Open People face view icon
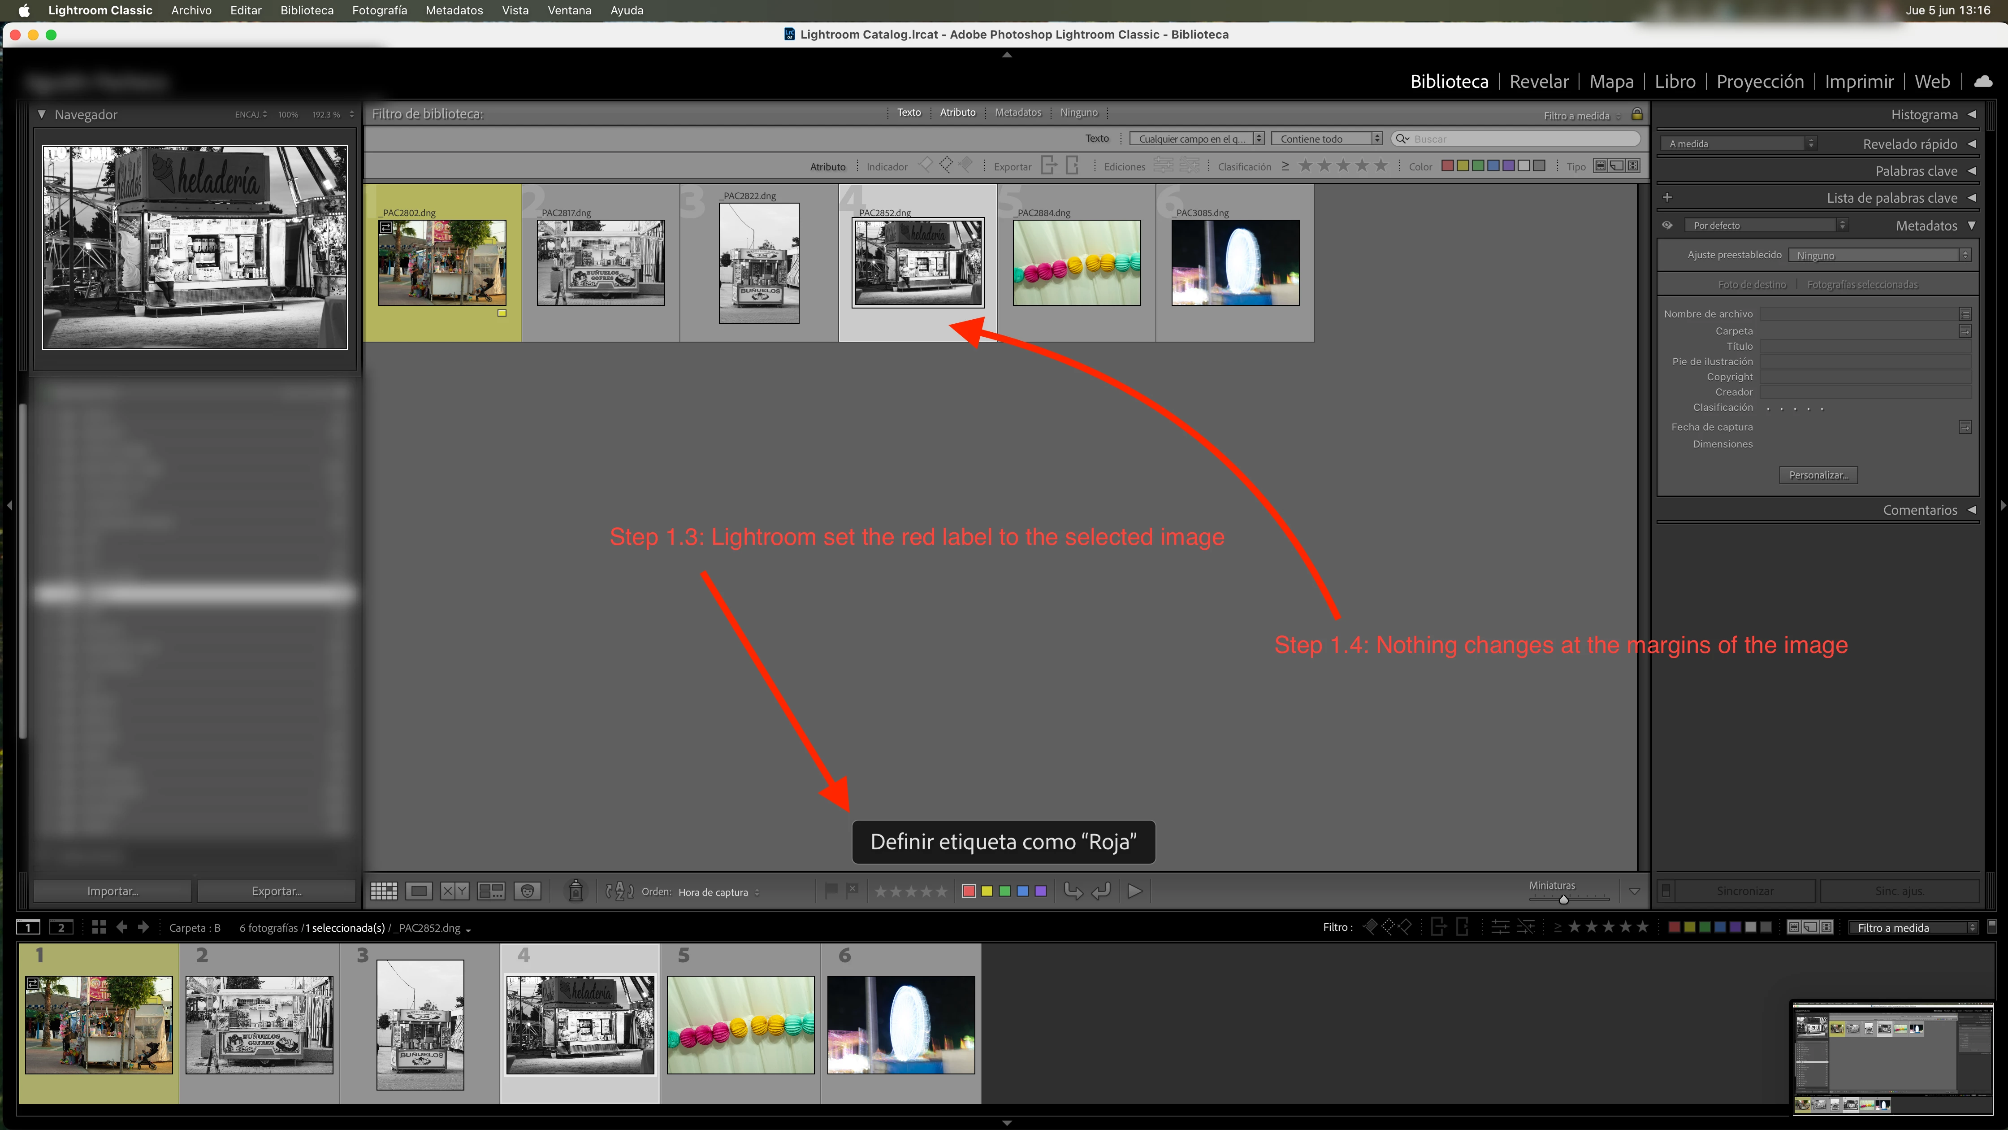2008x1130 pixels. tap(528, 891)
